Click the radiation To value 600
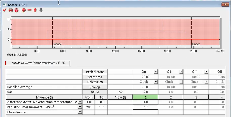This screenshot has height=117, width=231. [x=101, y=107]
